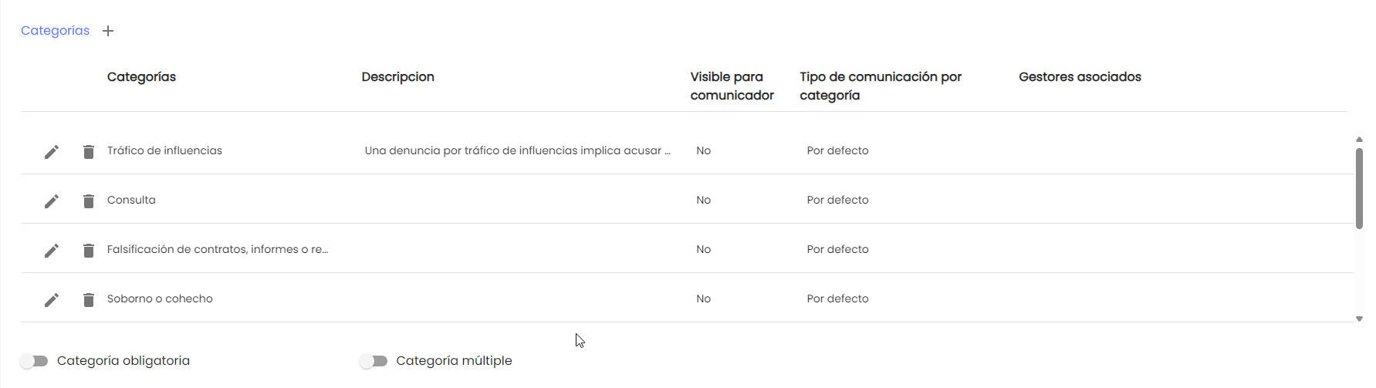The image size is (1376, 388).
Task: Edit the Soborno o cohecho category
Action: pyautogui.click(x=52, y=300)
